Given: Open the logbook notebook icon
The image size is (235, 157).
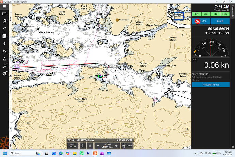Looking at the screenshot, I should tap(4, 36).
